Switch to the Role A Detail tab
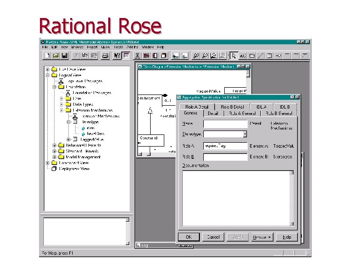351x263 pixels. pyautogui.click(x=197, y=107)
